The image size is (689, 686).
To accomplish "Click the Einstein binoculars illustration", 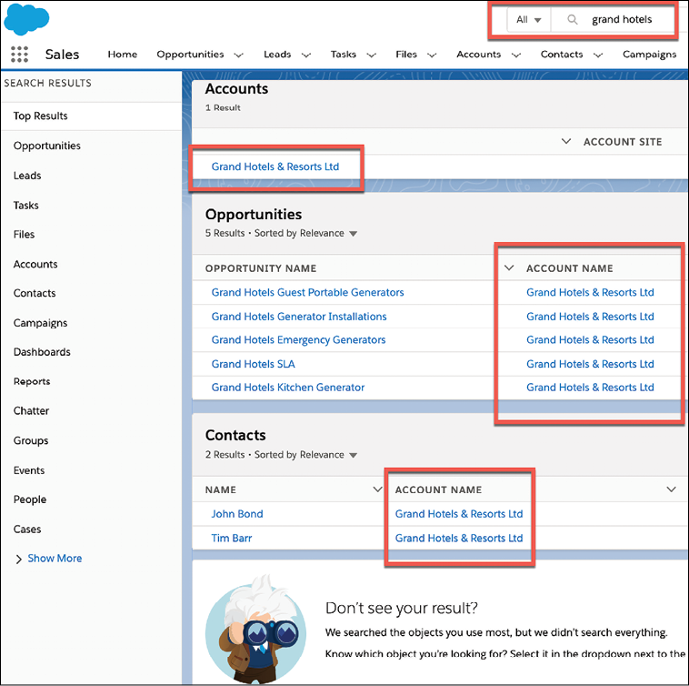I will tap(255, 629).
